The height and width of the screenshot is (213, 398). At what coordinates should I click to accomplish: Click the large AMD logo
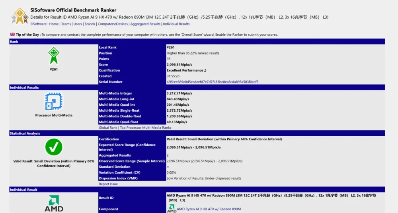coord(54,203)
